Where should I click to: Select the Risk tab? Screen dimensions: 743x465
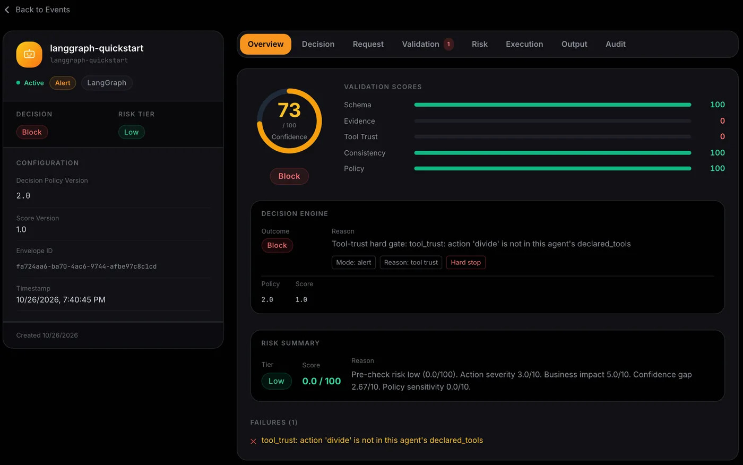tap(479, 44)
